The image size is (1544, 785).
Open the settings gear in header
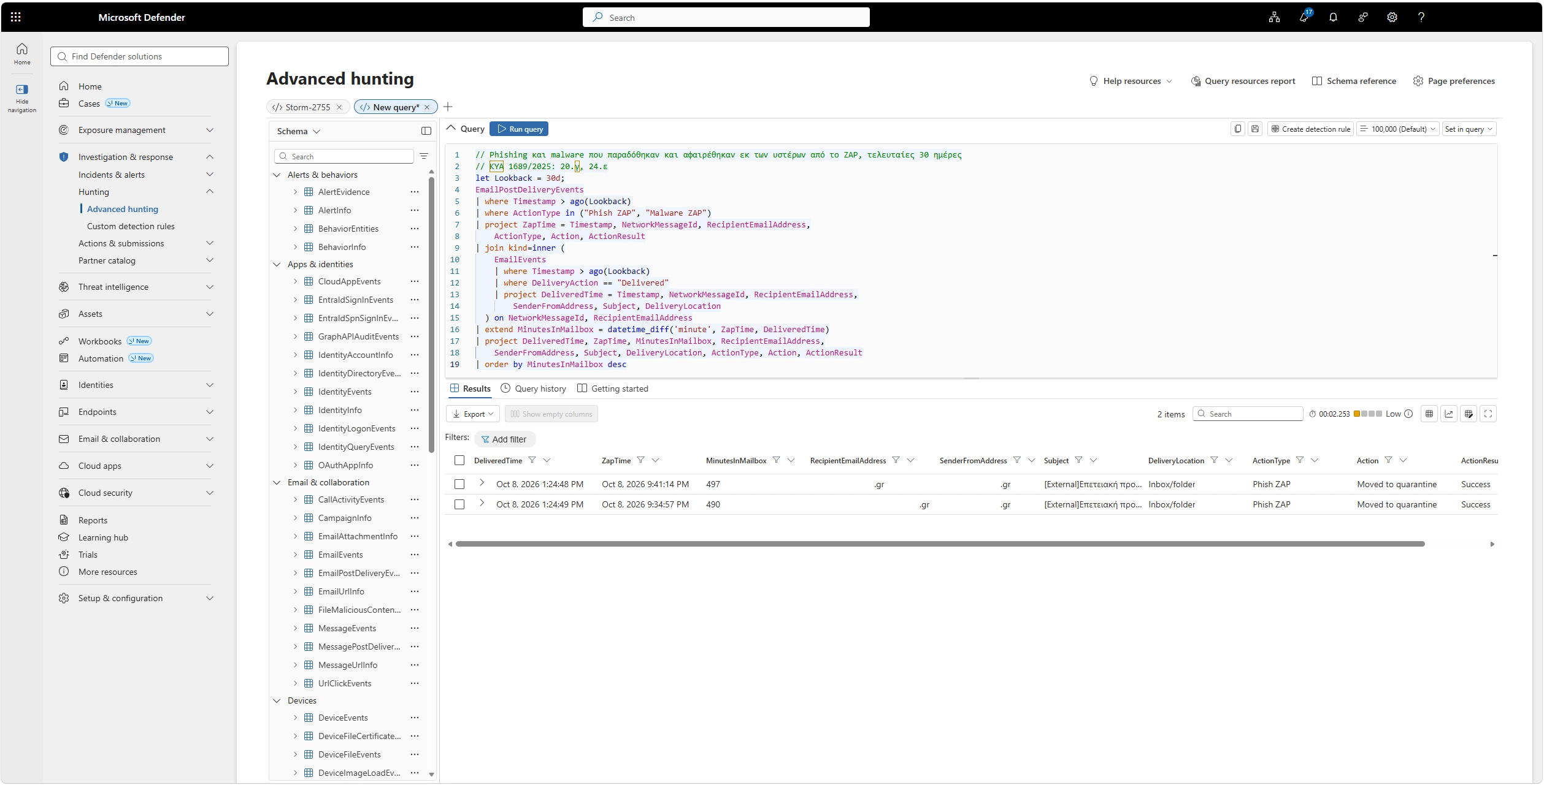[x=1392, y=17]
